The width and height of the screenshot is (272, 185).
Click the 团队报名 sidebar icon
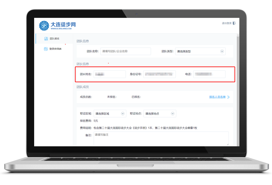pyautogui.click(x=46, y=39)
